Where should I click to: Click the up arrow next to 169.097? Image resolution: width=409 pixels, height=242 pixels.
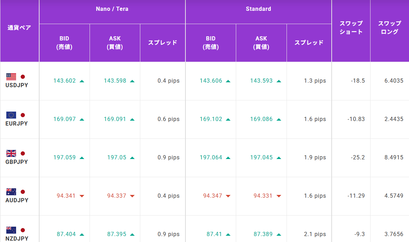coord(82,120)
